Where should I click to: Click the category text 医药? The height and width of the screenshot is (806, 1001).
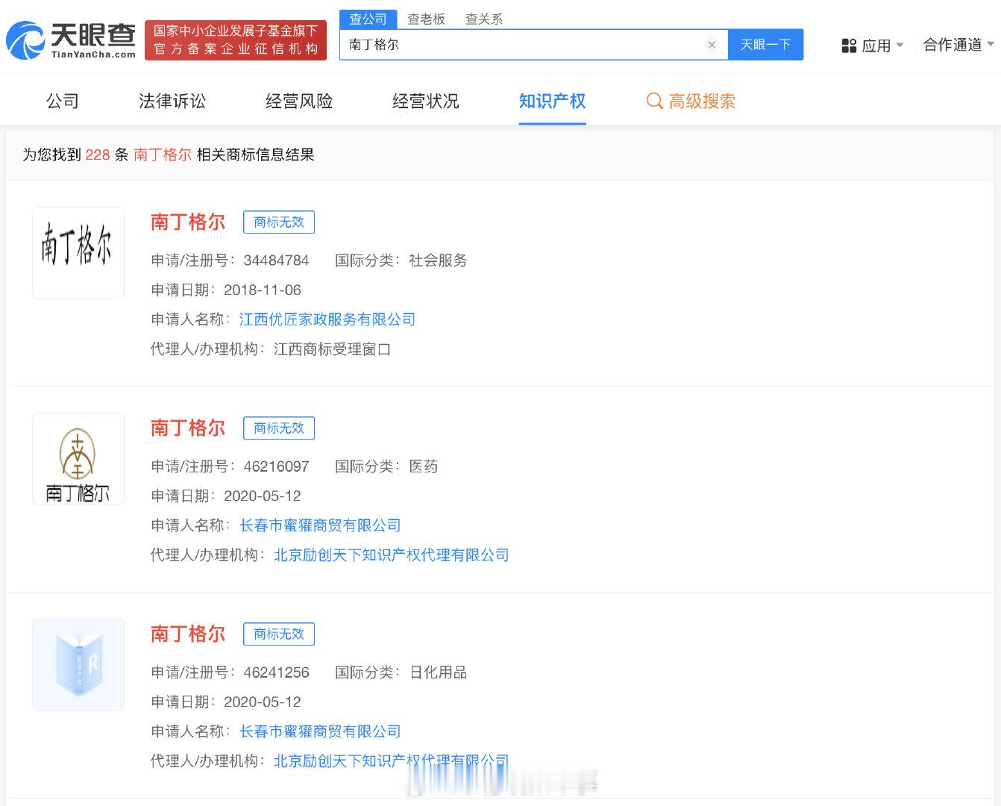424,466
